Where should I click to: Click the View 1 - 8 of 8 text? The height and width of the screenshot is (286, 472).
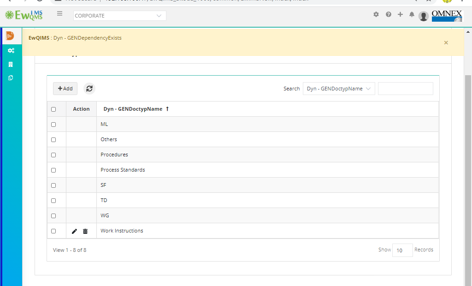click(70, 250)
